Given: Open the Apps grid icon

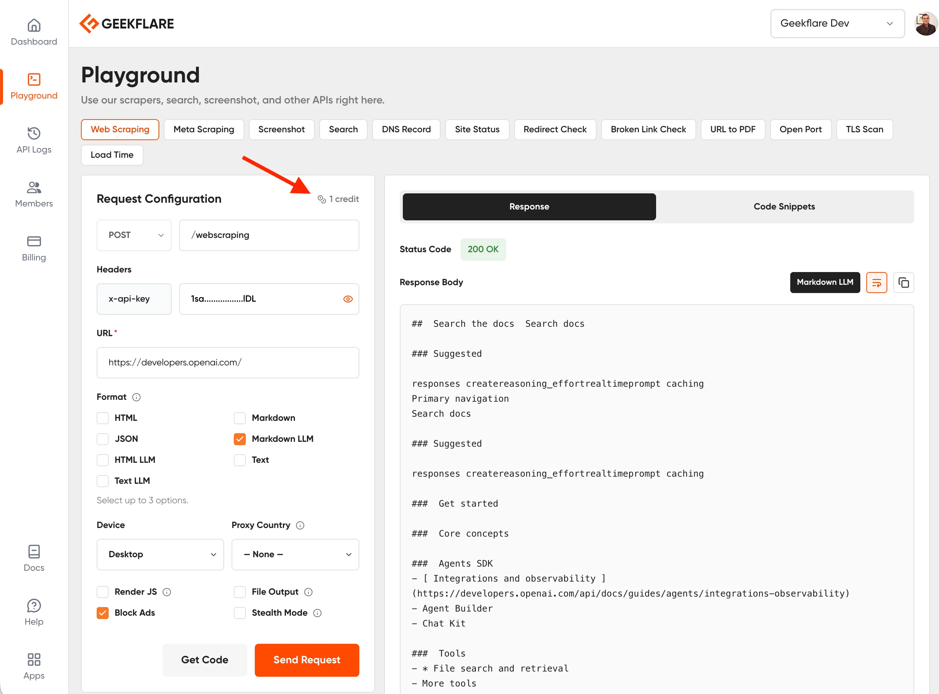Looking at the screenshot, I should [34, 660].
